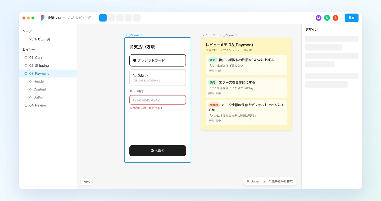Click the 要検討 badge on カード情報 note
This screenshot has height=201, width=381.
pyautogui.click(x=214, y=105)
